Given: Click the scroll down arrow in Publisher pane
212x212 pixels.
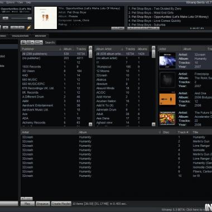Looking at the screenshot, I should coord(90,124).
